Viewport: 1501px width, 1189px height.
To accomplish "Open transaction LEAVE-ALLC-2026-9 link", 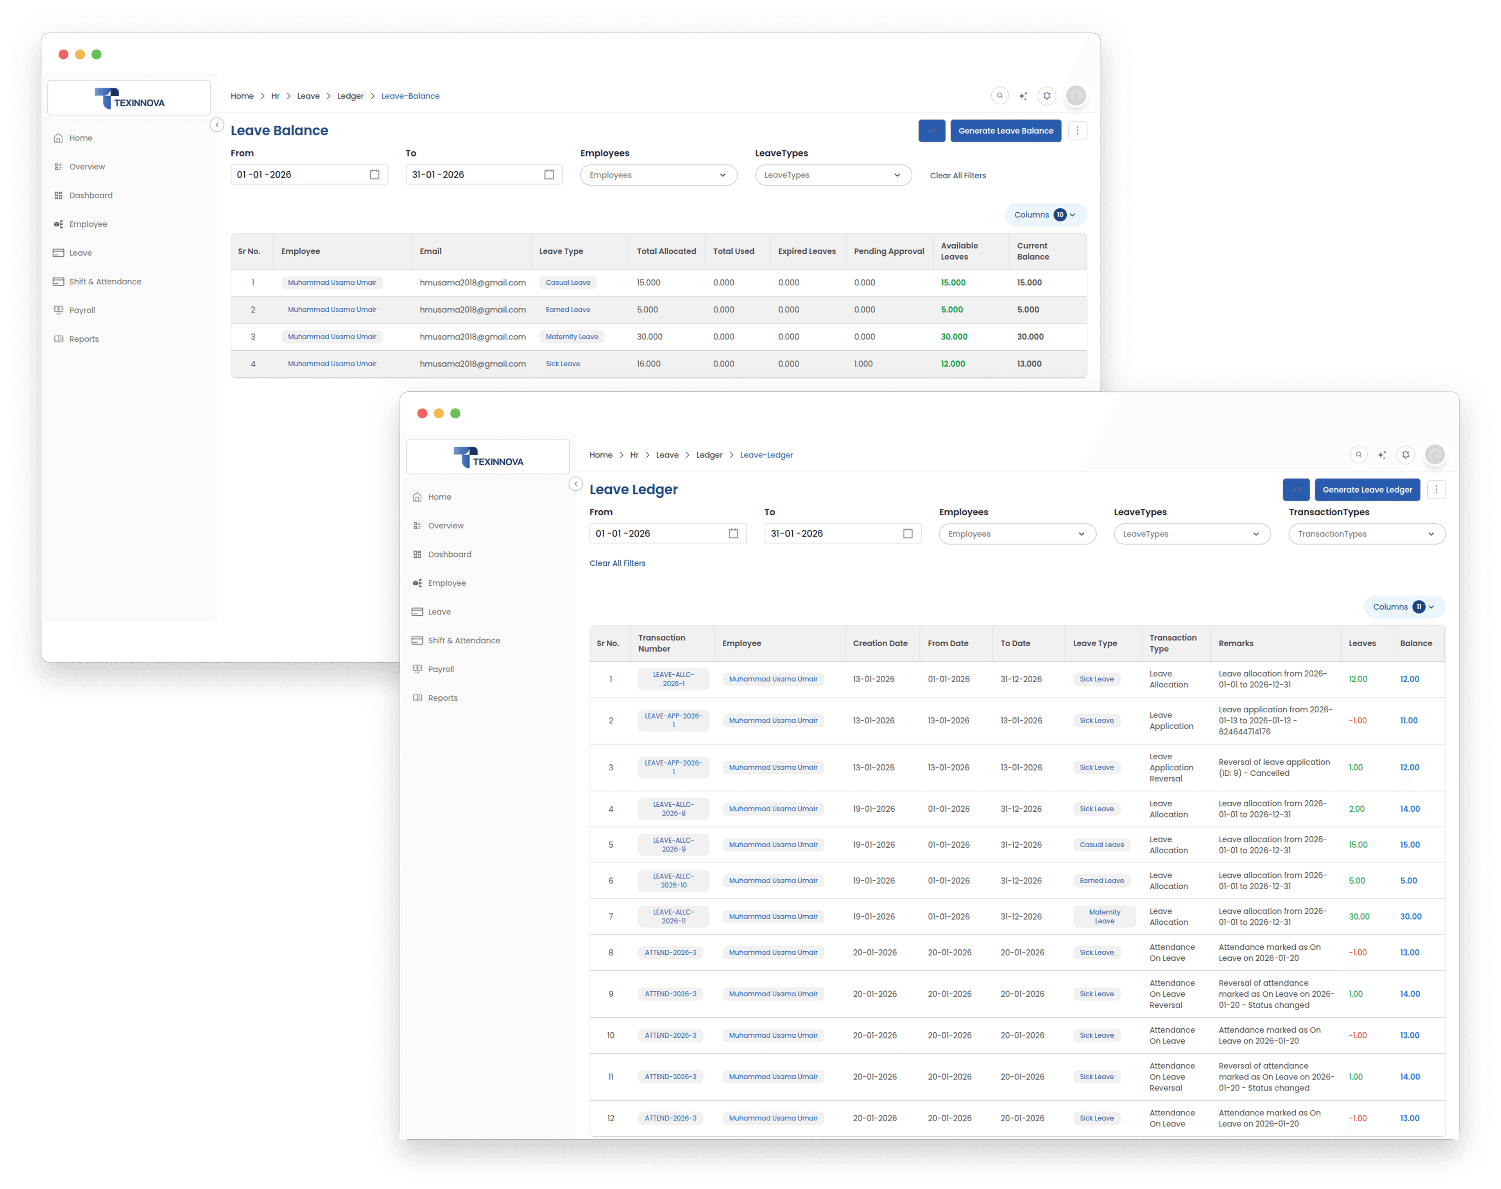I will click(x=673, y=845).
